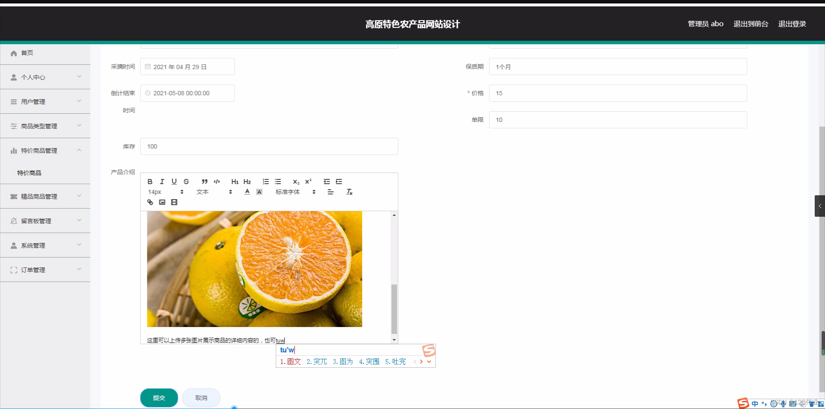Apply italic formatting

tap(162, 182)
